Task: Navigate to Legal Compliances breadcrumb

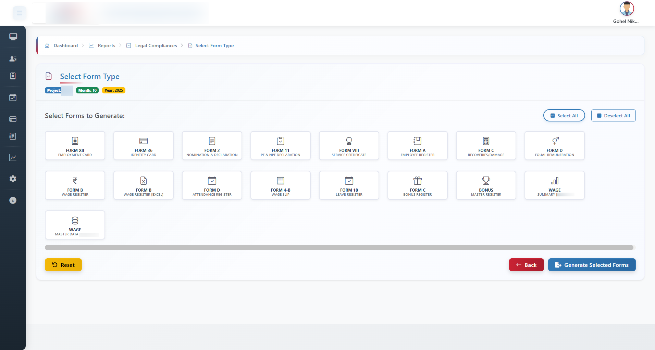Action: 156,46
